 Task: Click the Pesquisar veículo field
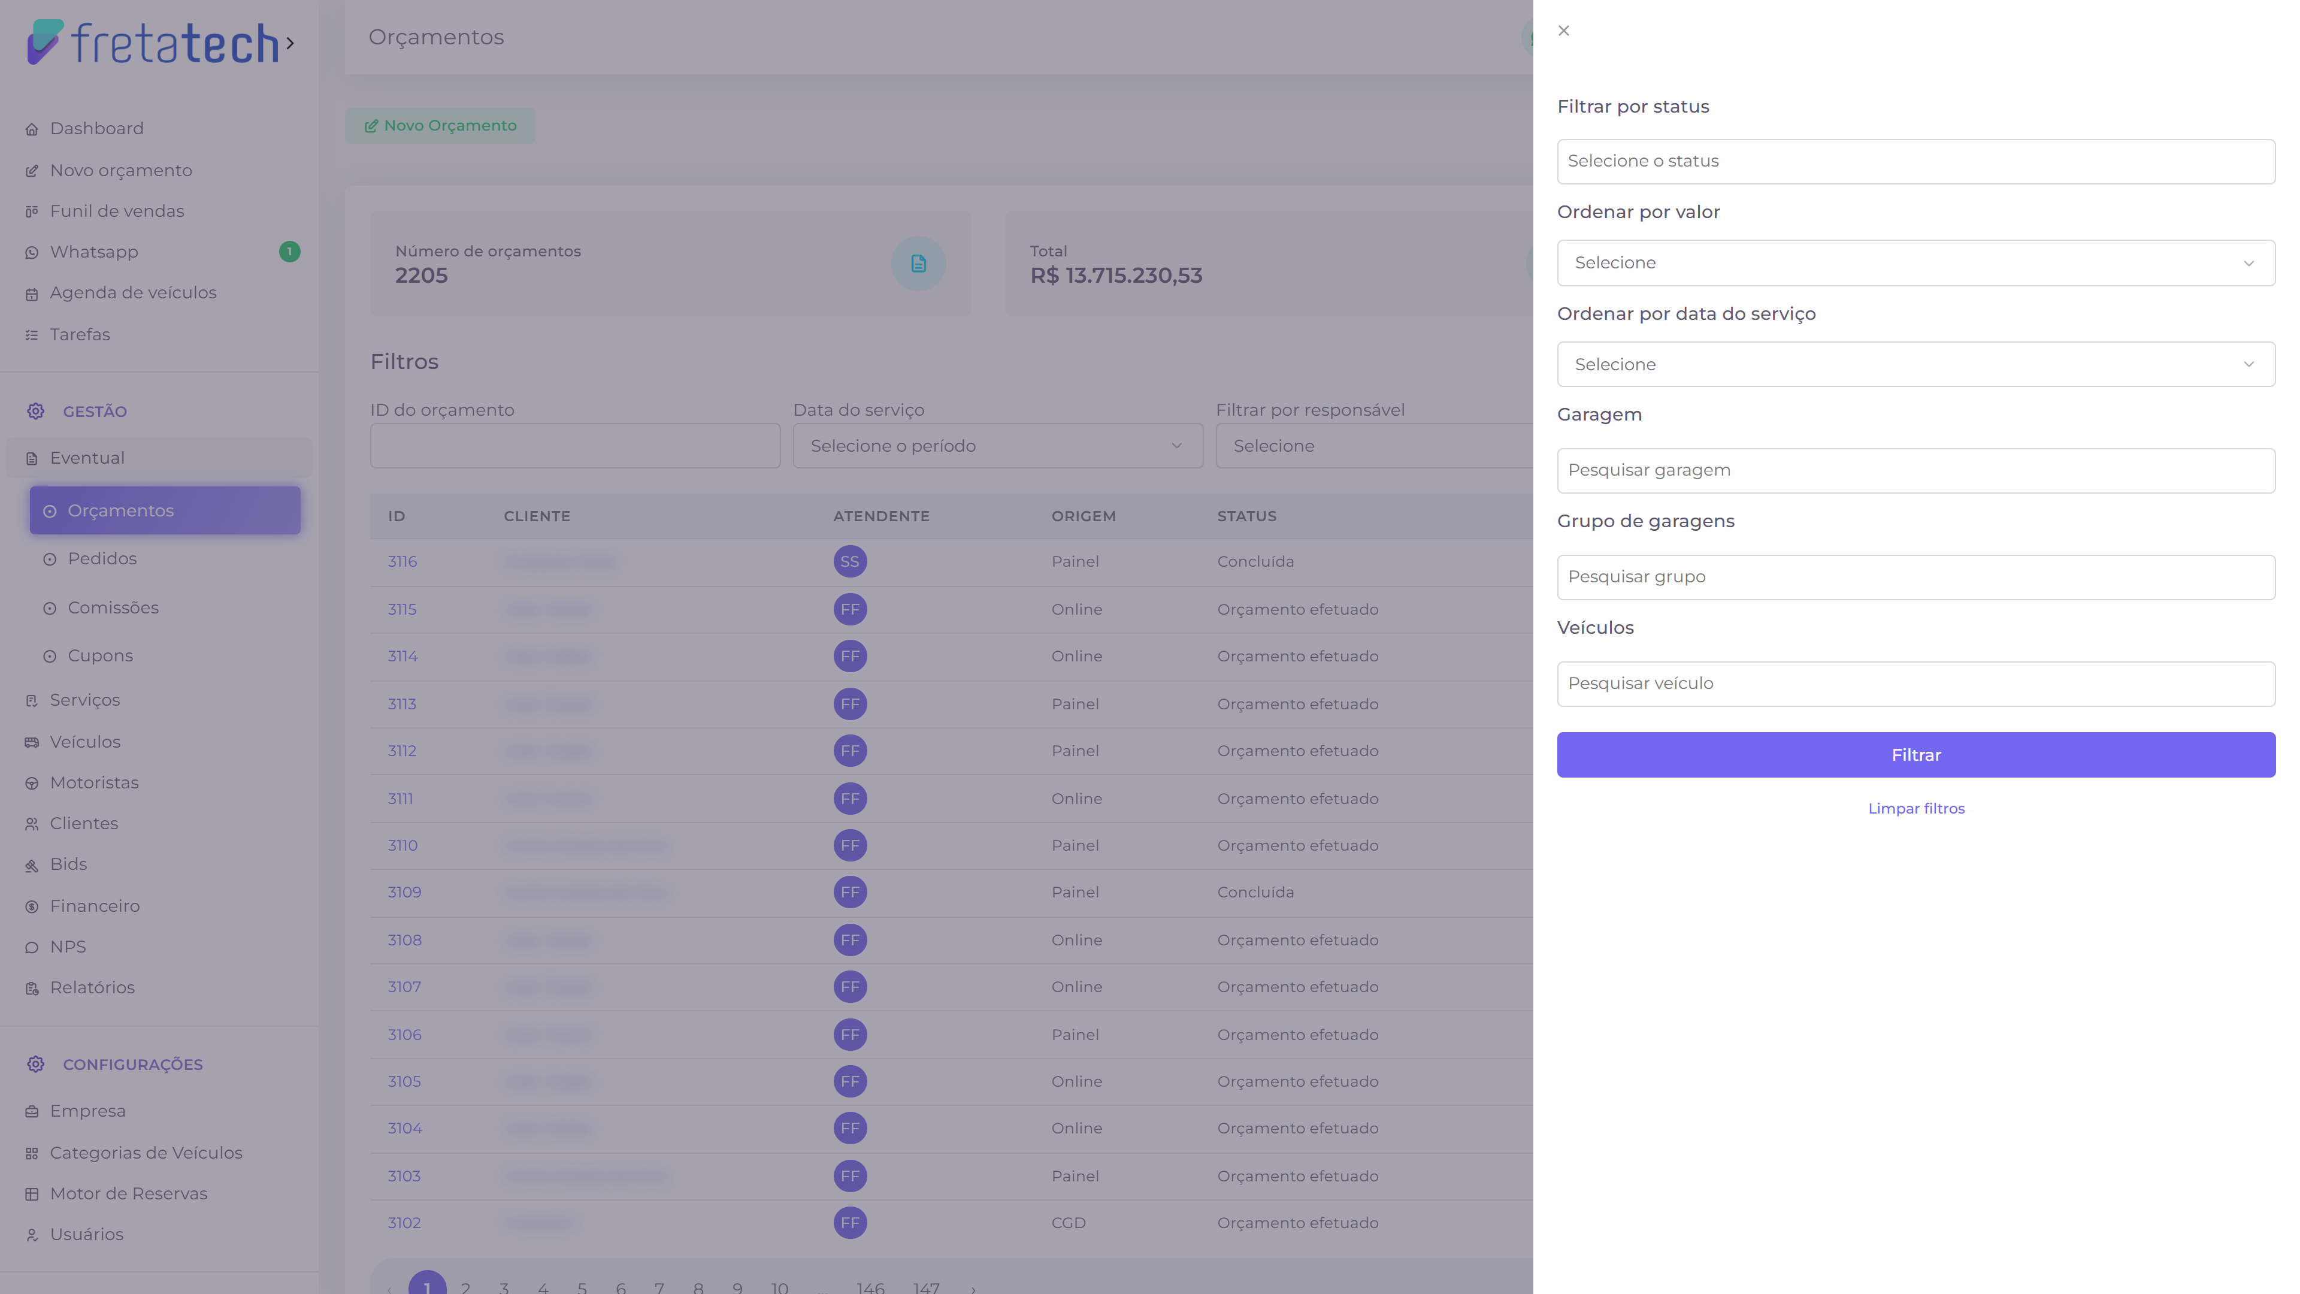(x=1915, y=684)
